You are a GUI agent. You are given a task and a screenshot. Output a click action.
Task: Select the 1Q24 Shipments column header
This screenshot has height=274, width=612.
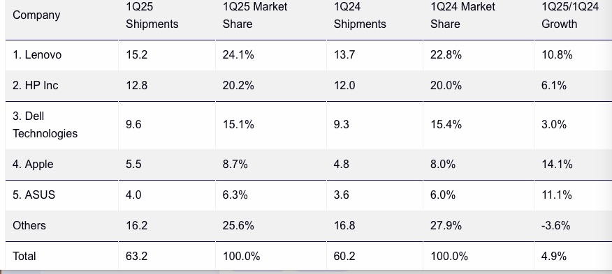coord(360,15)
